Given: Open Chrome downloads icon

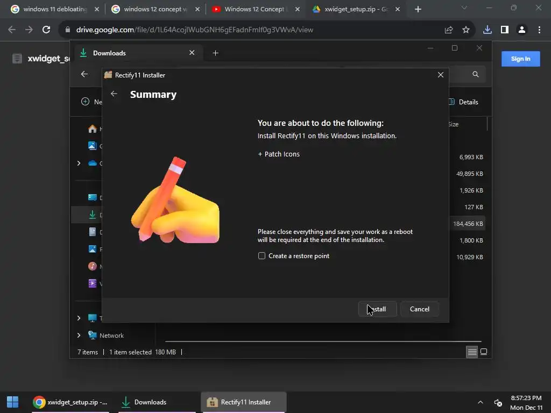Looking at the screenshot, I should (487, 30).
